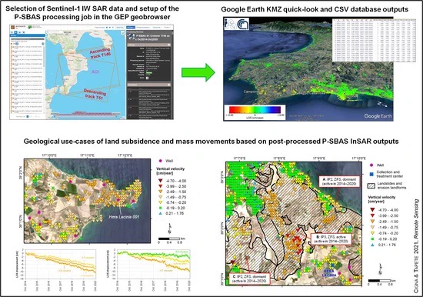This screenshot has height=297, width=423.
Task: Click the rainbow velocity color bar legend
Action: (255, 109)
